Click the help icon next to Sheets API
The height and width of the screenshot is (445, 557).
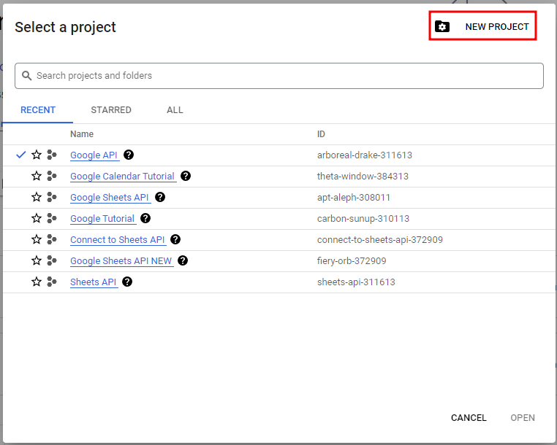(126, 282)
